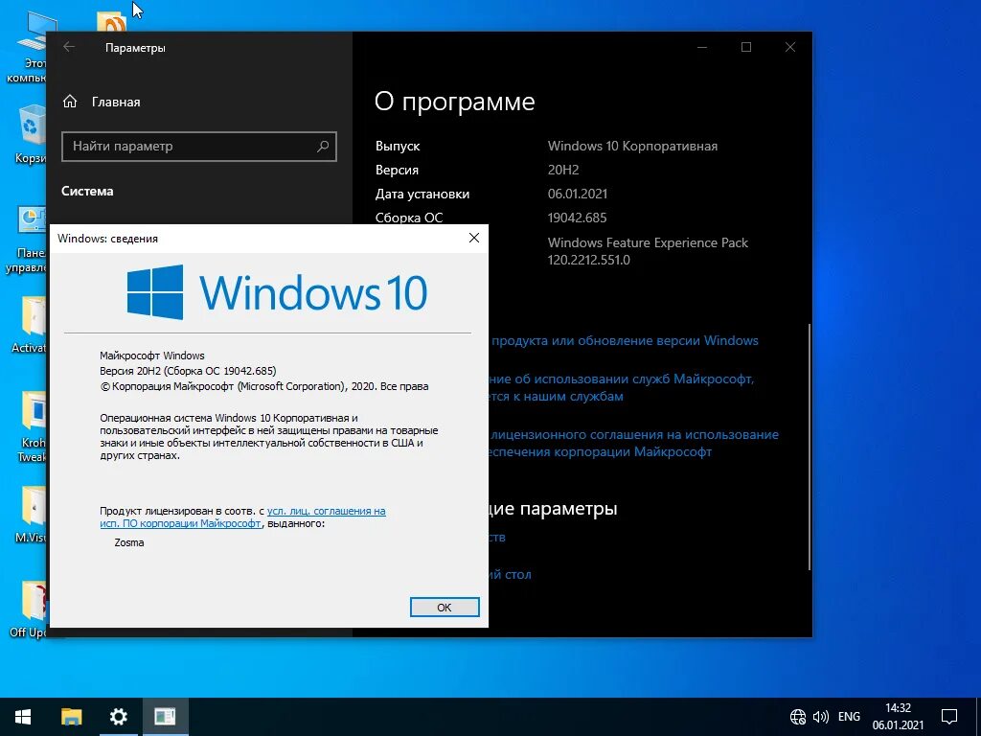Viewport: 981px width, 736px height.
Task: Open network globe icon in system tray
Action: tap(798, 717)
